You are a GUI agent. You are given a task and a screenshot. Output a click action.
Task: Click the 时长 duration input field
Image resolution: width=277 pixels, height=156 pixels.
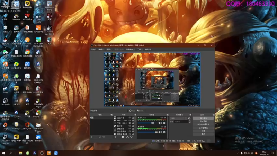click(181, 122)
